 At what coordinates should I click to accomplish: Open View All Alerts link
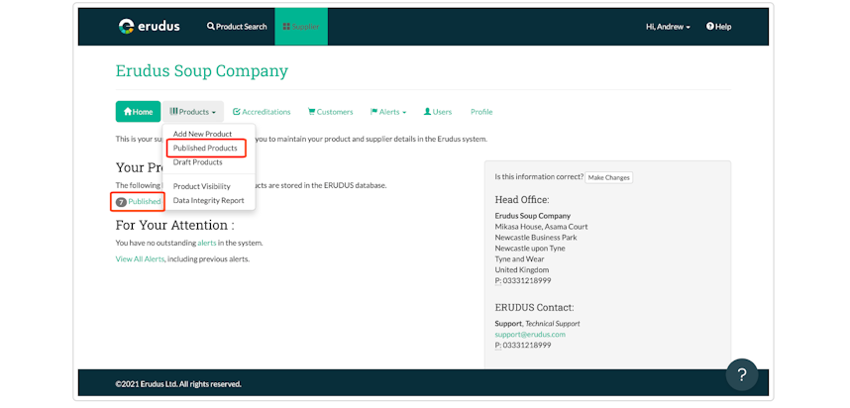coord(140,259)
